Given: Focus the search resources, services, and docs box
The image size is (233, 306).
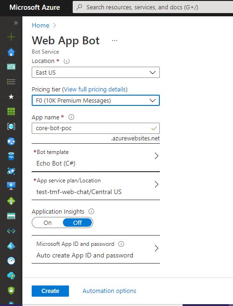Looking at the screenshot, I should (153, 7).
